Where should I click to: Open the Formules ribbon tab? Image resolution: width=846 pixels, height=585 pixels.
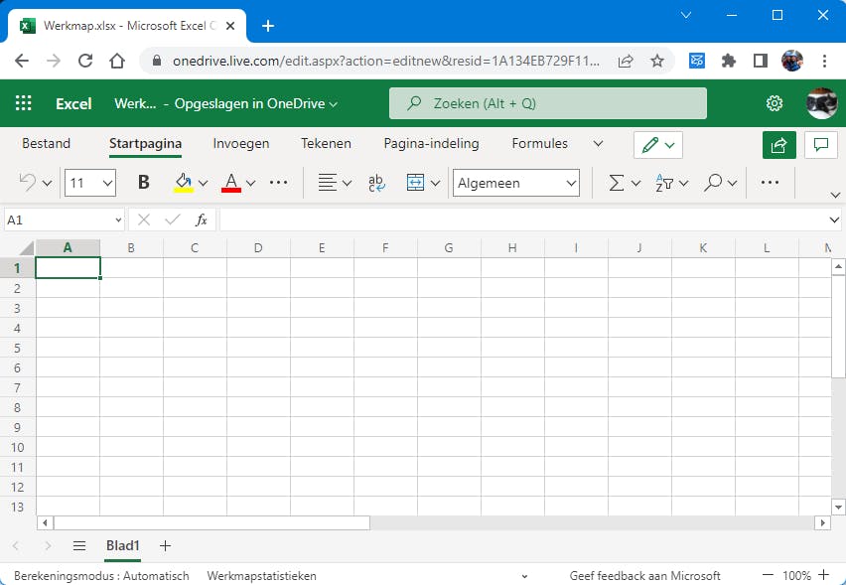[x=539, y=143]
